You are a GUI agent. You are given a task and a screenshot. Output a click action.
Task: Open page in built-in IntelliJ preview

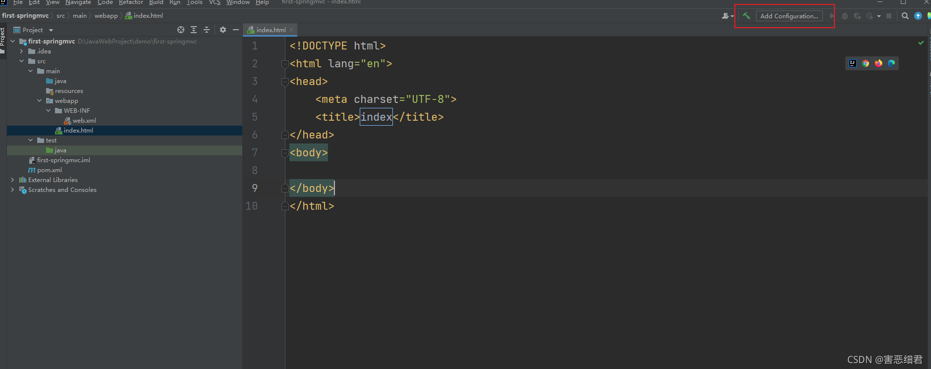click(x=853, y=63)
